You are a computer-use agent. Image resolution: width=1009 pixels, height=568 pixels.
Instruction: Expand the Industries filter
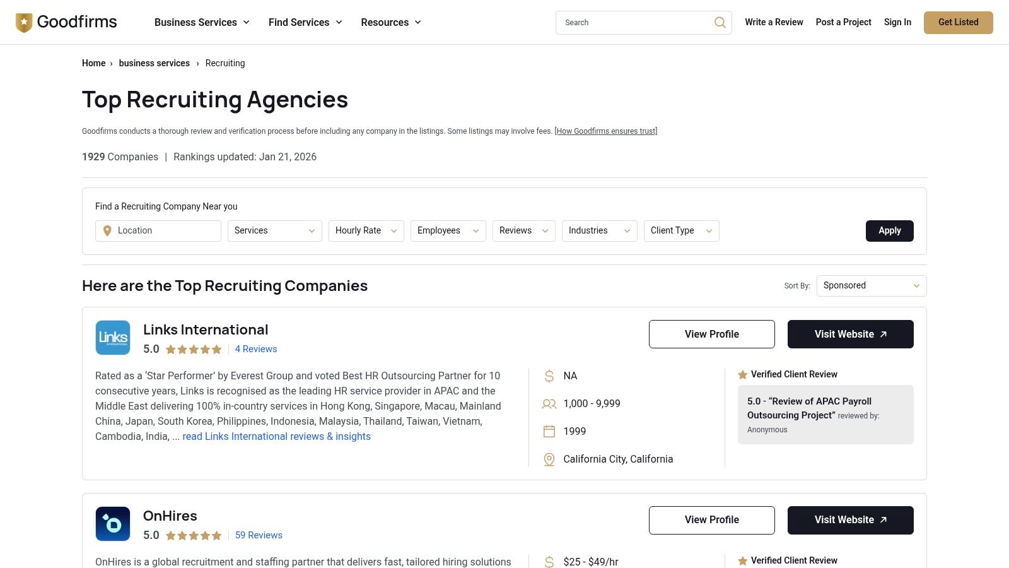[x=599, y=230]
